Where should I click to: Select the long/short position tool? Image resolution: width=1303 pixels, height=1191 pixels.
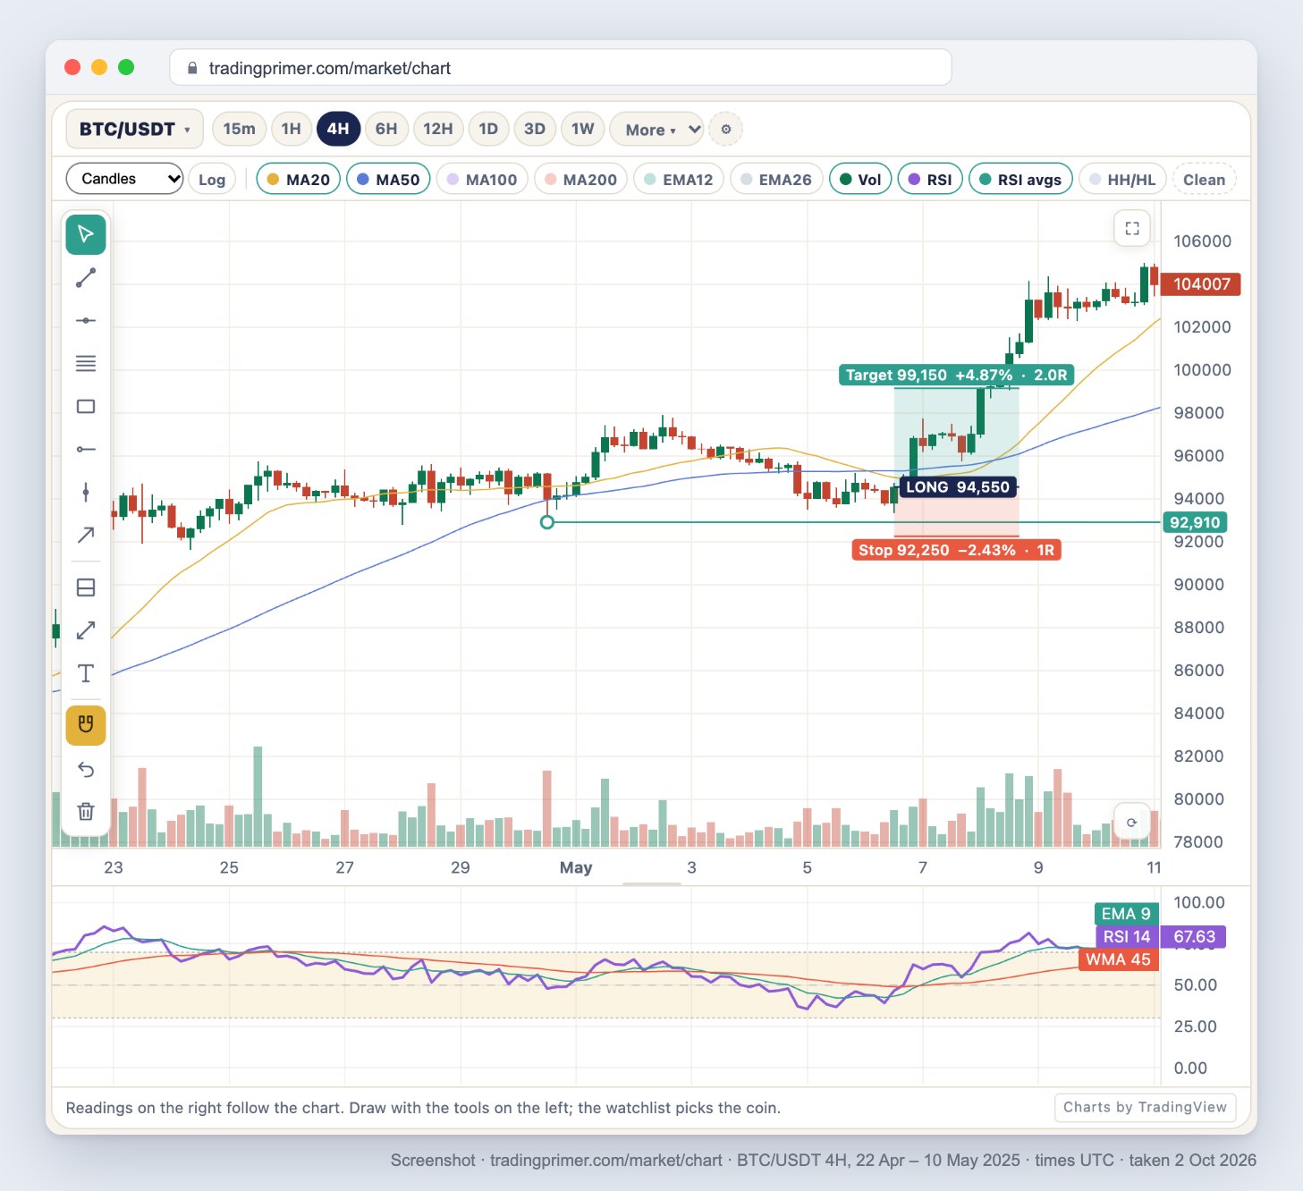[x=86, y=587]
